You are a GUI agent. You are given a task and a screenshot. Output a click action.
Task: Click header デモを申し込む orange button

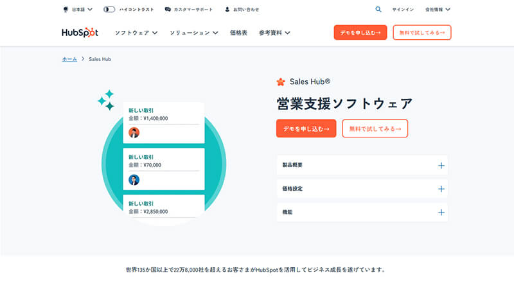coord(360,33)
